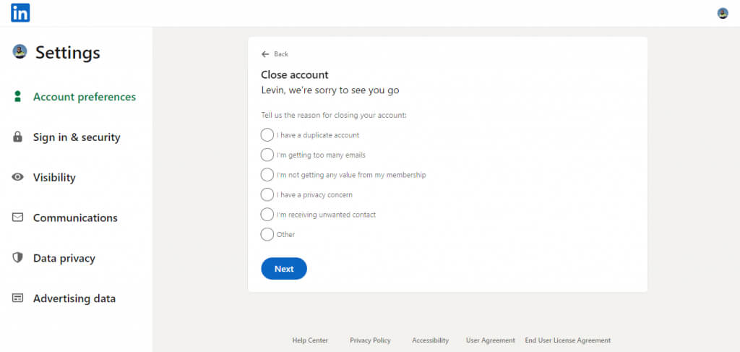Click the Communications envelope icon
Image resolution: width=740 pixels, height=352 pixels.
pos(18,218)
